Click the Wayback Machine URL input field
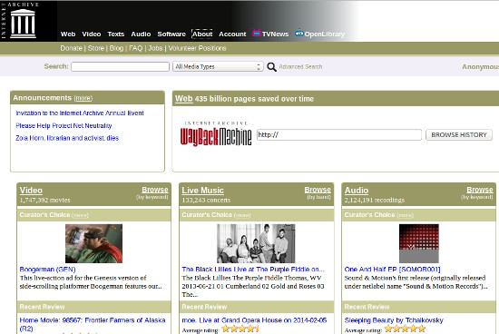 (339, 134)
